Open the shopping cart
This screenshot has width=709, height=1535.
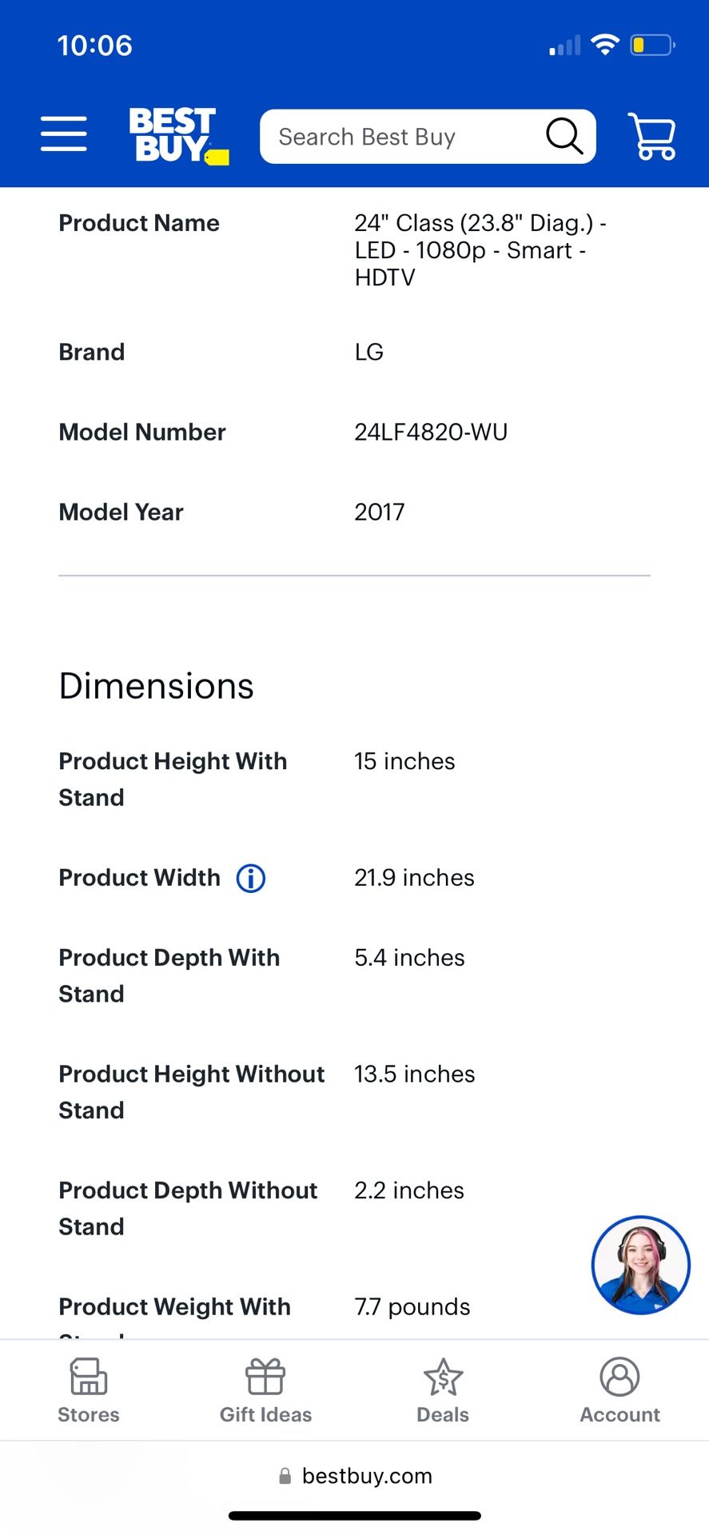pyautogui.click(x=652, y=136)
